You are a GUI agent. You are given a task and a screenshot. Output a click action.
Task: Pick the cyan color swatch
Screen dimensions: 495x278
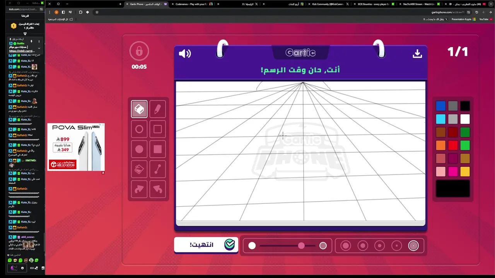pos(440,119)
